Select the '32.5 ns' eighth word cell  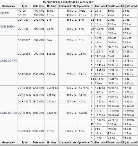pyautogui.click(x=130, y=24)
